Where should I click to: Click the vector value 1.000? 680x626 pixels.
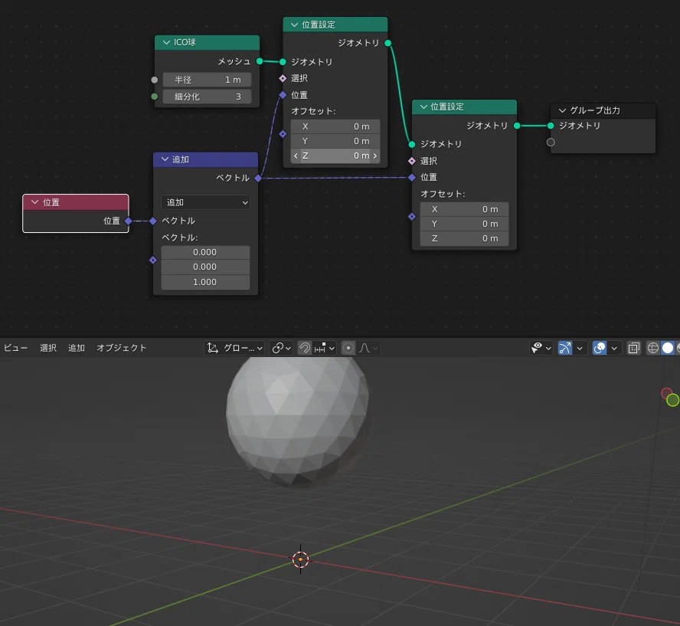click(x=205, y=282)
